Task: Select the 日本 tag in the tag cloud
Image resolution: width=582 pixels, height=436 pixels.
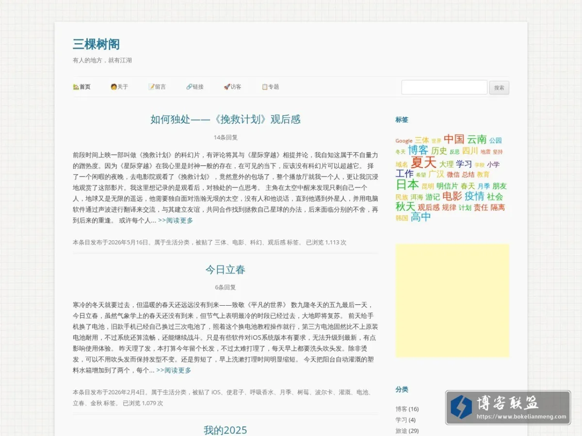Action: tap(407, 185)
